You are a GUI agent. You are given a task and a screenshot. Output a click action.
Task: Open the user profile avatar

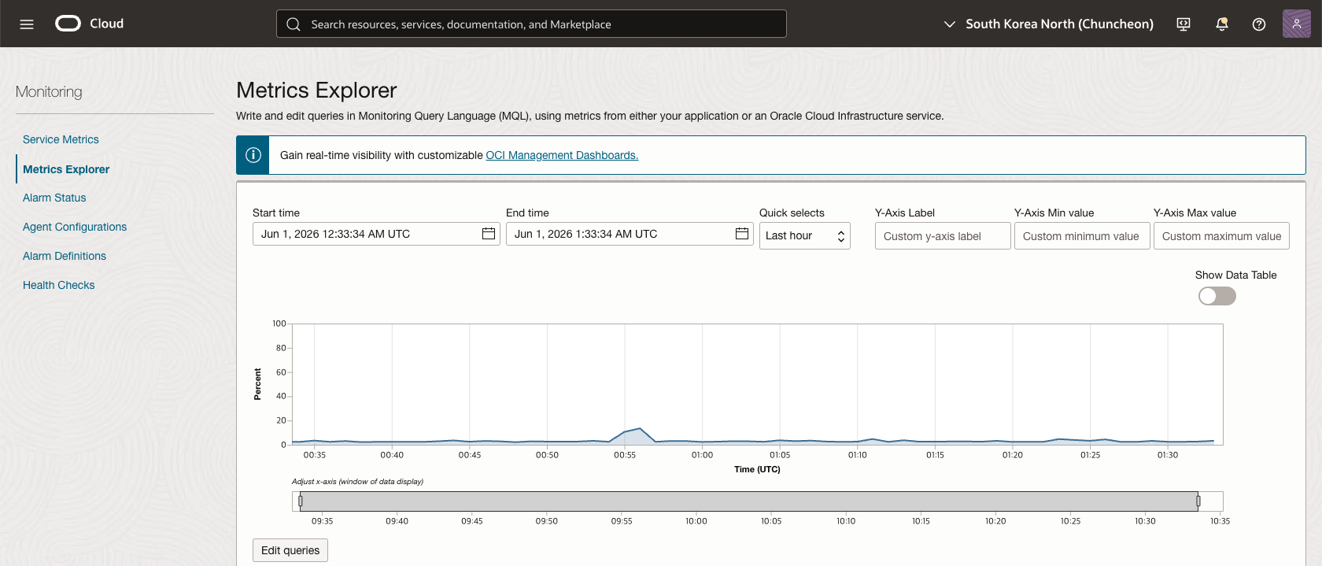1296,24
